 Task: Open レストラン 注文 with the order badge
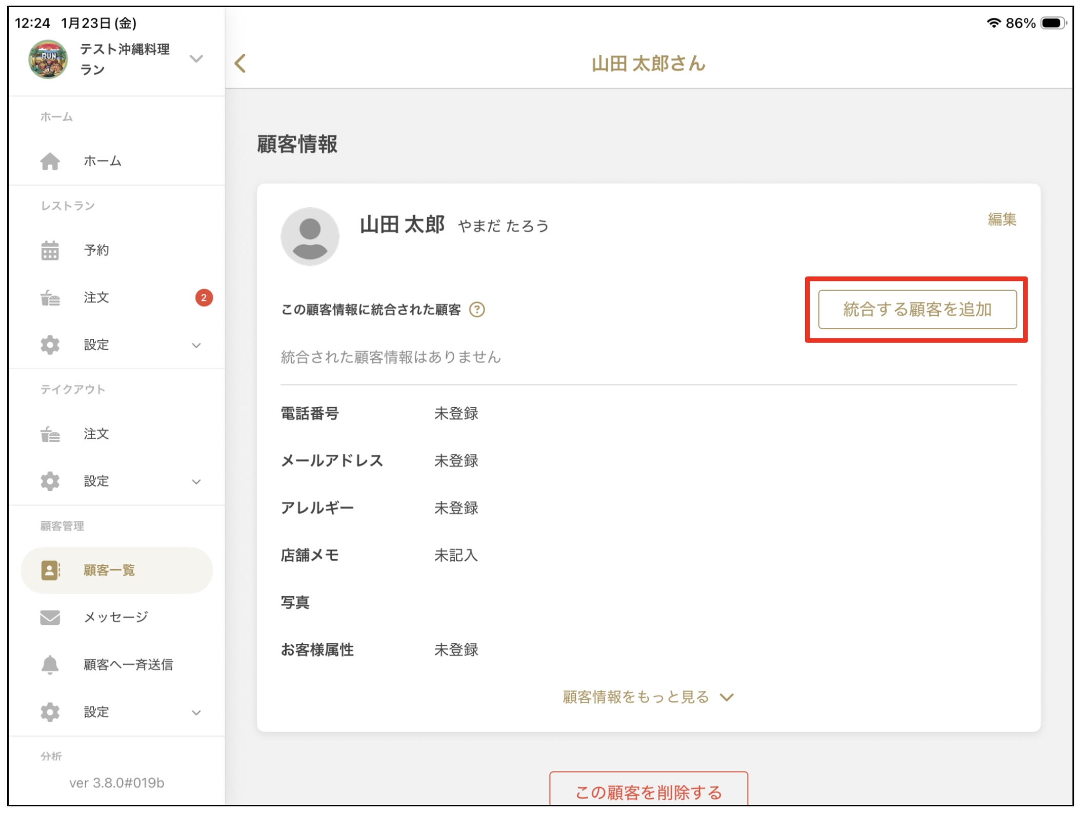[x=51, y=297]
